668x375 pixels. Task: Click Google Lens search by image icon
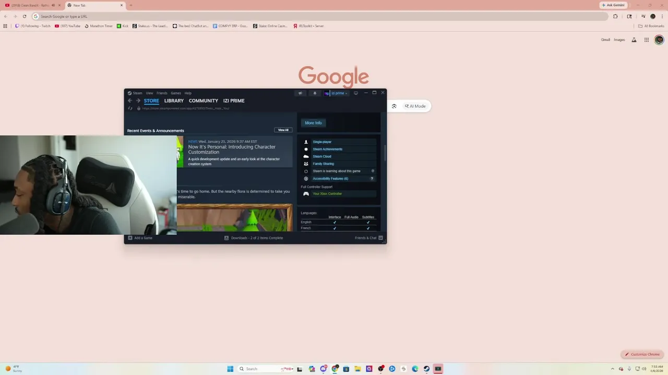click(394, 106)
